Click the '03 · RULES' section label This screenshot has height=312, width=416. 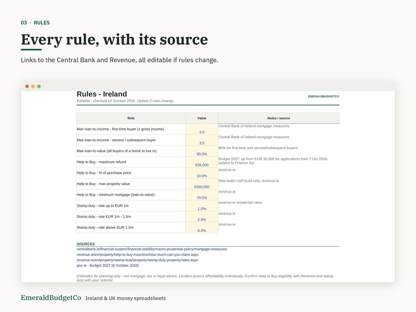pyautogui.click(x=35, y=23)
